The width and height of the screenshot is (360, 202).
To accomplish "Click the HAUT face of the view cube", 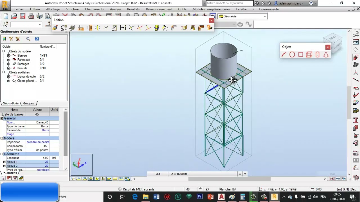I will 332,37.
